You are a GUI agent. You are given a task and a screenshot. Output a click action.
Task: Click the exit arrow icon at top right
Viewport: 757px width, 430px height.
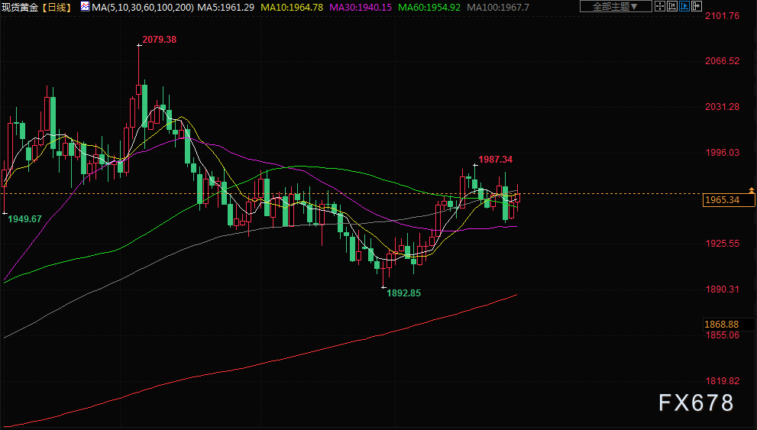697,7
